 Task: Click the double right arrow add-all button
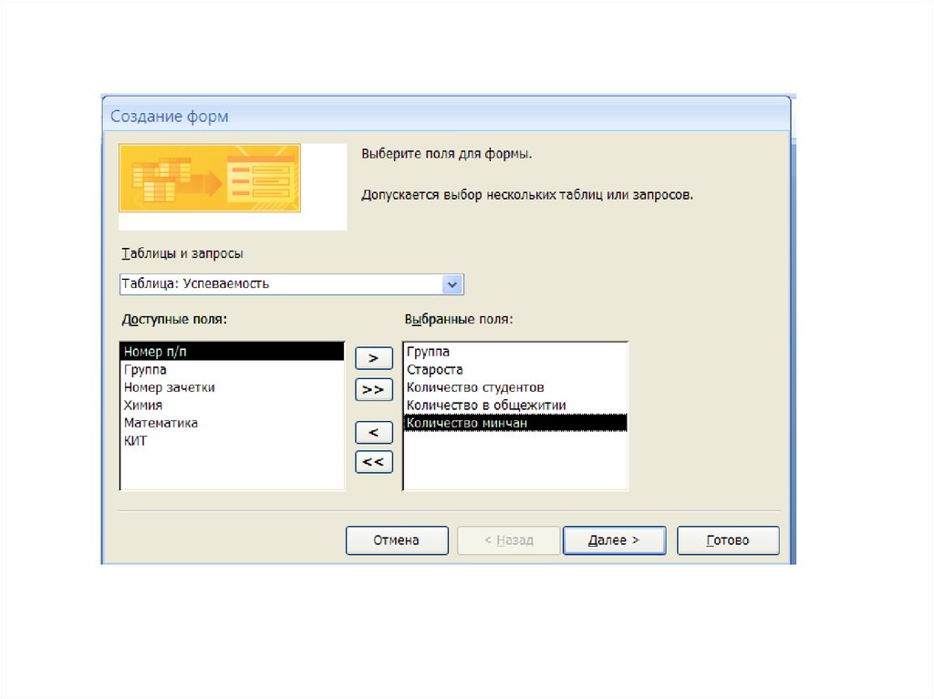coord(373,390)
